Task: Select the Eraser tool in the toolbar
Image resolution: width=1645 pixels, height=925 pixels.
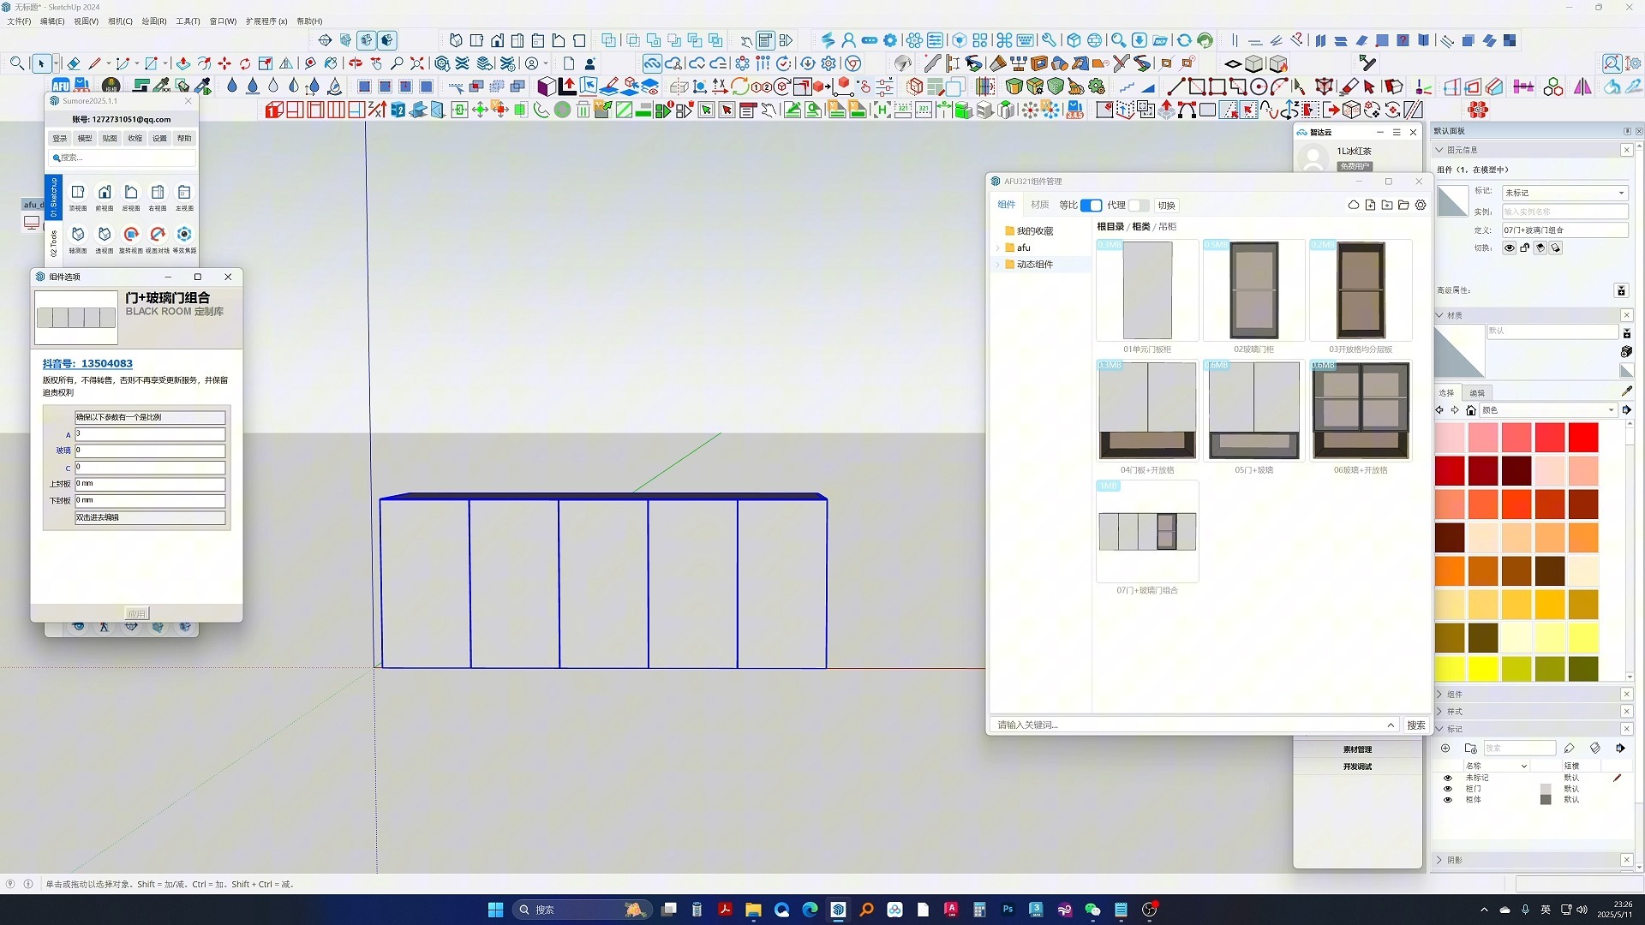Action: pyautogui.click(x=74, y=63)
